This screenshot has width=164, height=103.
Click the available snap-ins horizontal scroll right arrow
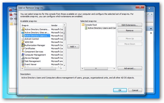pyautogui.click(x=61, y=69)
